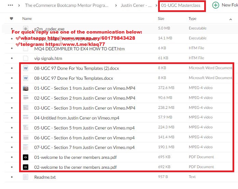Select the g2m_codec.exe file name
The height and width of the screenshot is (189, 238).
tap(49, 29)
